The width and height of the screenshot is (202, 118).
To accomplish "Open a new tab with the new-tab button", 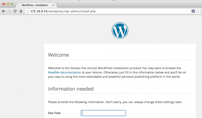I will coord(60,5).
